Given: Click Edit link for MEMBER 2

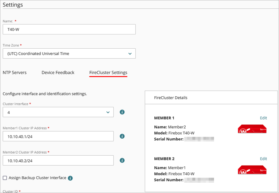Looking at the screenshot, I should pos(263,159).
